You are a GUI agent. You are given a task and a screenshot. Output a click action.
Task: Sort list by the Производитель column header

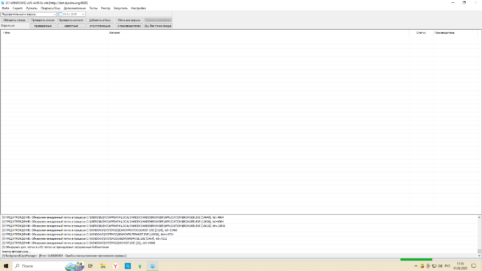(x=455, y=33)
